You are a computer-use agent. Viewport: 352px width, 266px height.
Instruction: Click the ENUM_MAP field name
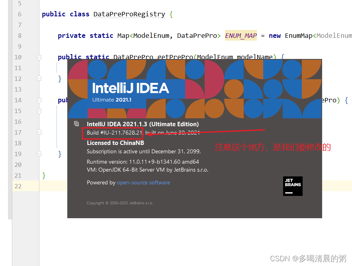click(x=241, y=36)
